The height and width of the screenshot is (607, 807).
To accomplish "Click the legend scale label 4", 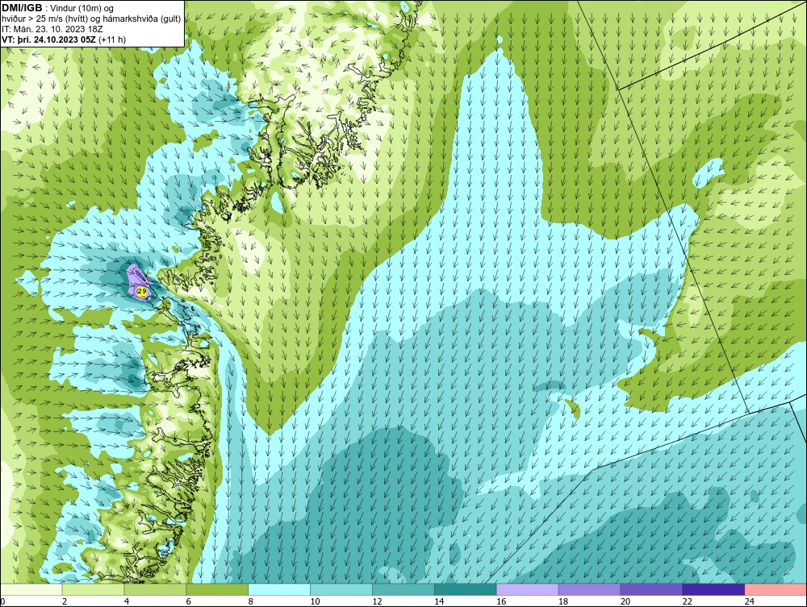I will tap(127, 601).
